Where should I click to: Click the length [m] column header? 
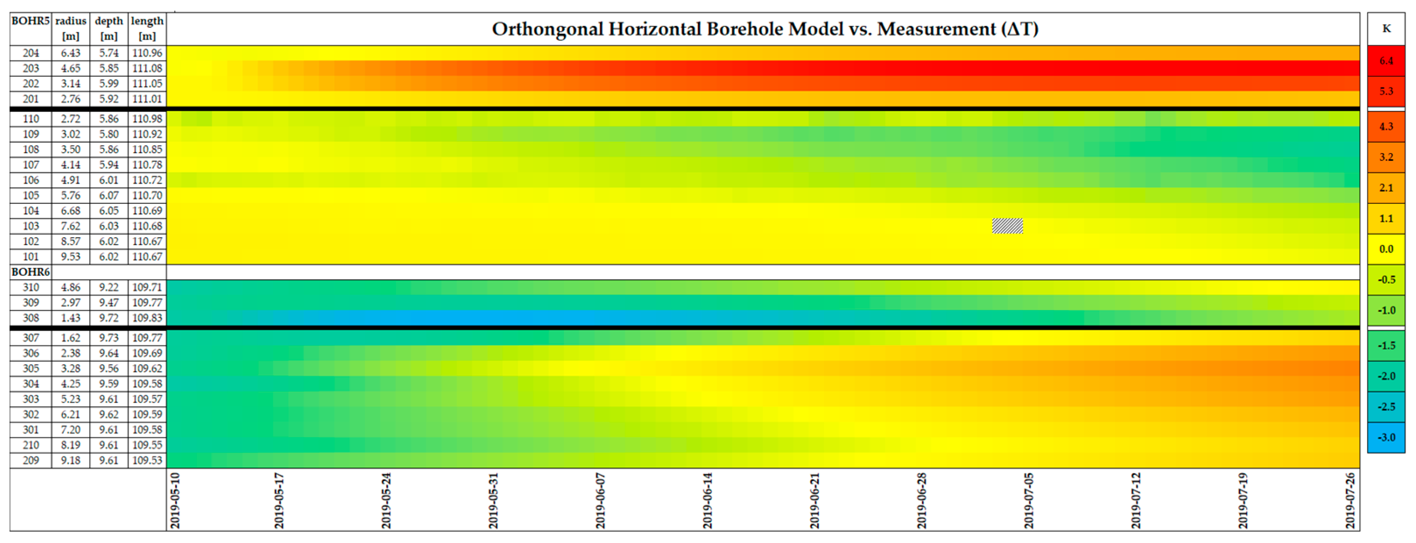pyautogui.click(x=147, y=29)
